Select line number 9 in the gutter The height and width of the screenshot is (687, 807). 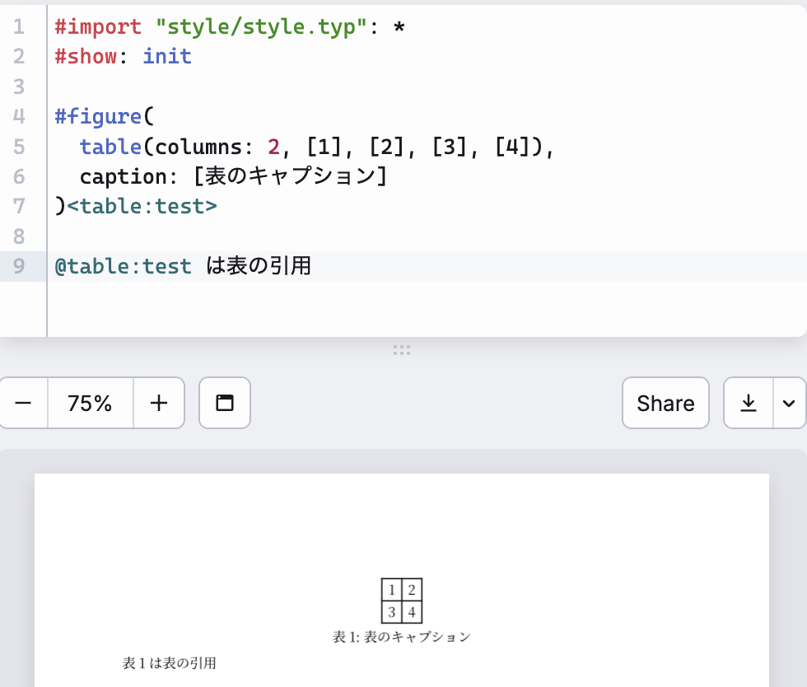click(x=19, y=265)
